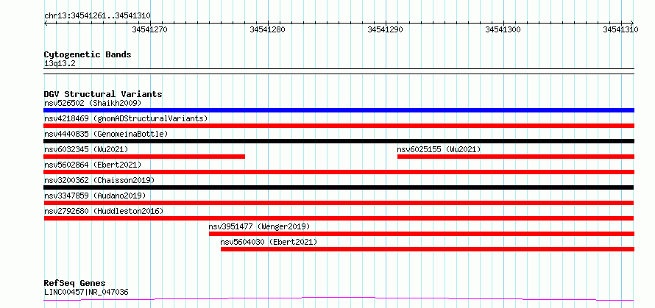The width and height of the screenshot is (655, 308).
Task: Click the red nsv2792680 variant bar
Action: [339, 218]
